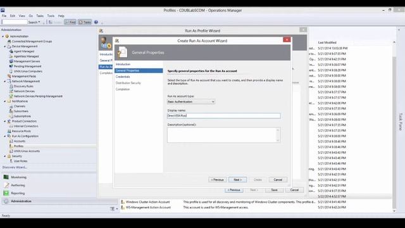Viewport: 405px width, 228px height.
Task: Collapse the Run As Configuration node
Action: pos(5,136)
